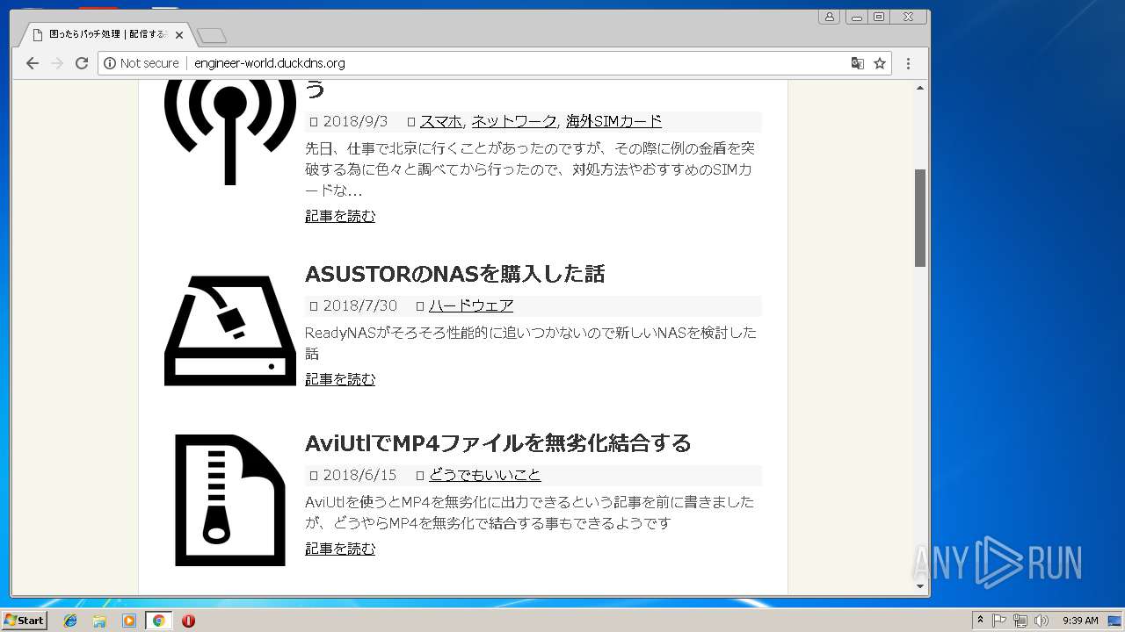Go back to the previous page
Image resolution: width=1125 pixels, height=632 pixels.
pos(33,63)
